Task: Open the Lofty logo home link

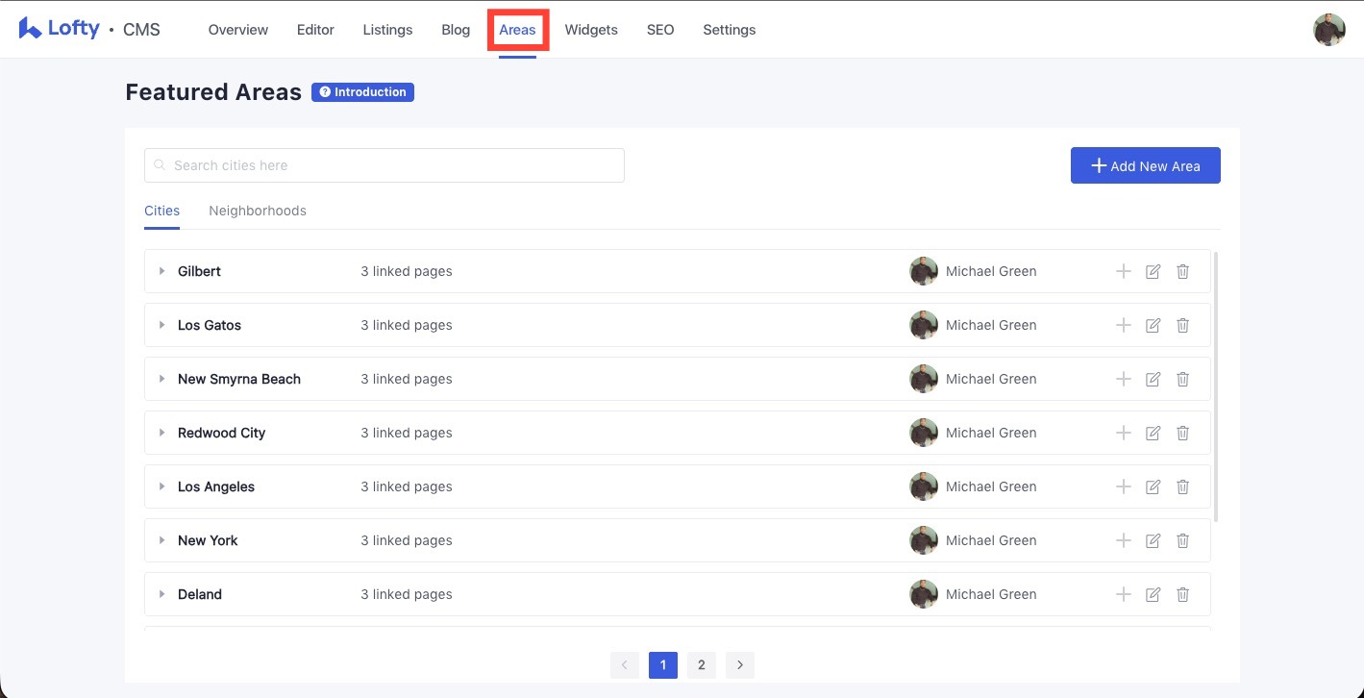Action: coord(60,29)
